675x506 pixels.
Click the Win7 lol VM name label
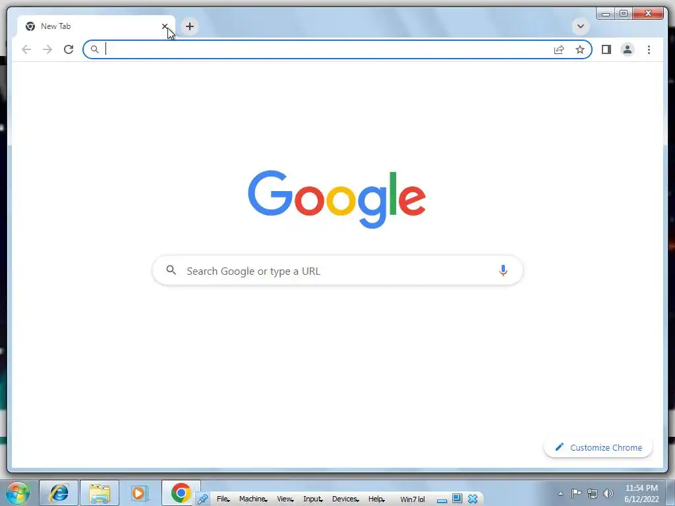coord(413,499)
